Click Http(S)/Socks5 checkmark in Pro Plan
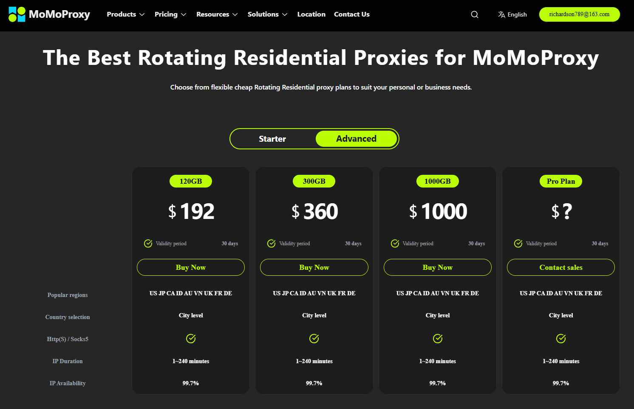This screenshot has width=634, height=409. click(561, 339)
